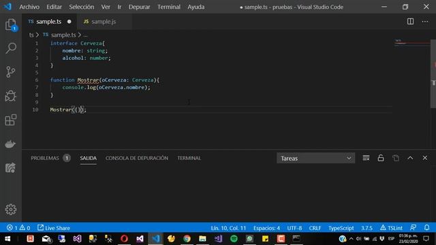Open the feedback icon in status bar
This screenshot has height=245, width=436.
pyautogui.click(x=414, y=228)
